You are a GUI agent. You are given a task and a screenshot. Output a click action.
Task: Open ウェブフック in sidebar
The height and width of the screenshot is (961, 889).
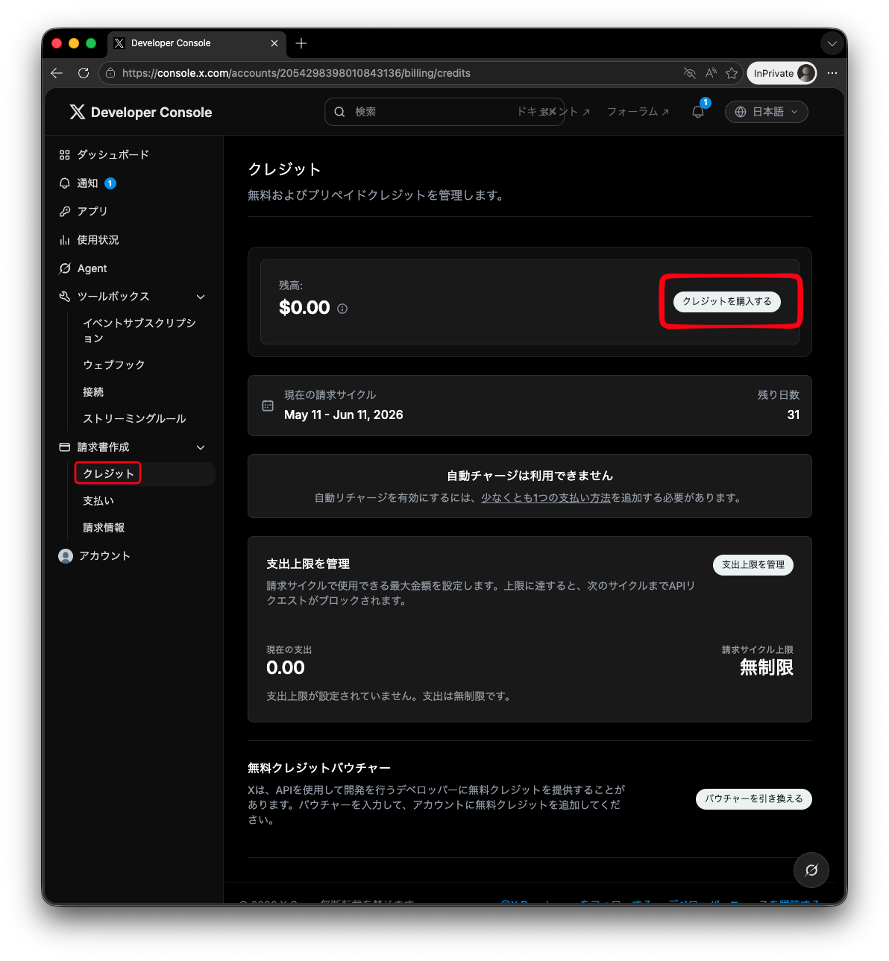114,365
